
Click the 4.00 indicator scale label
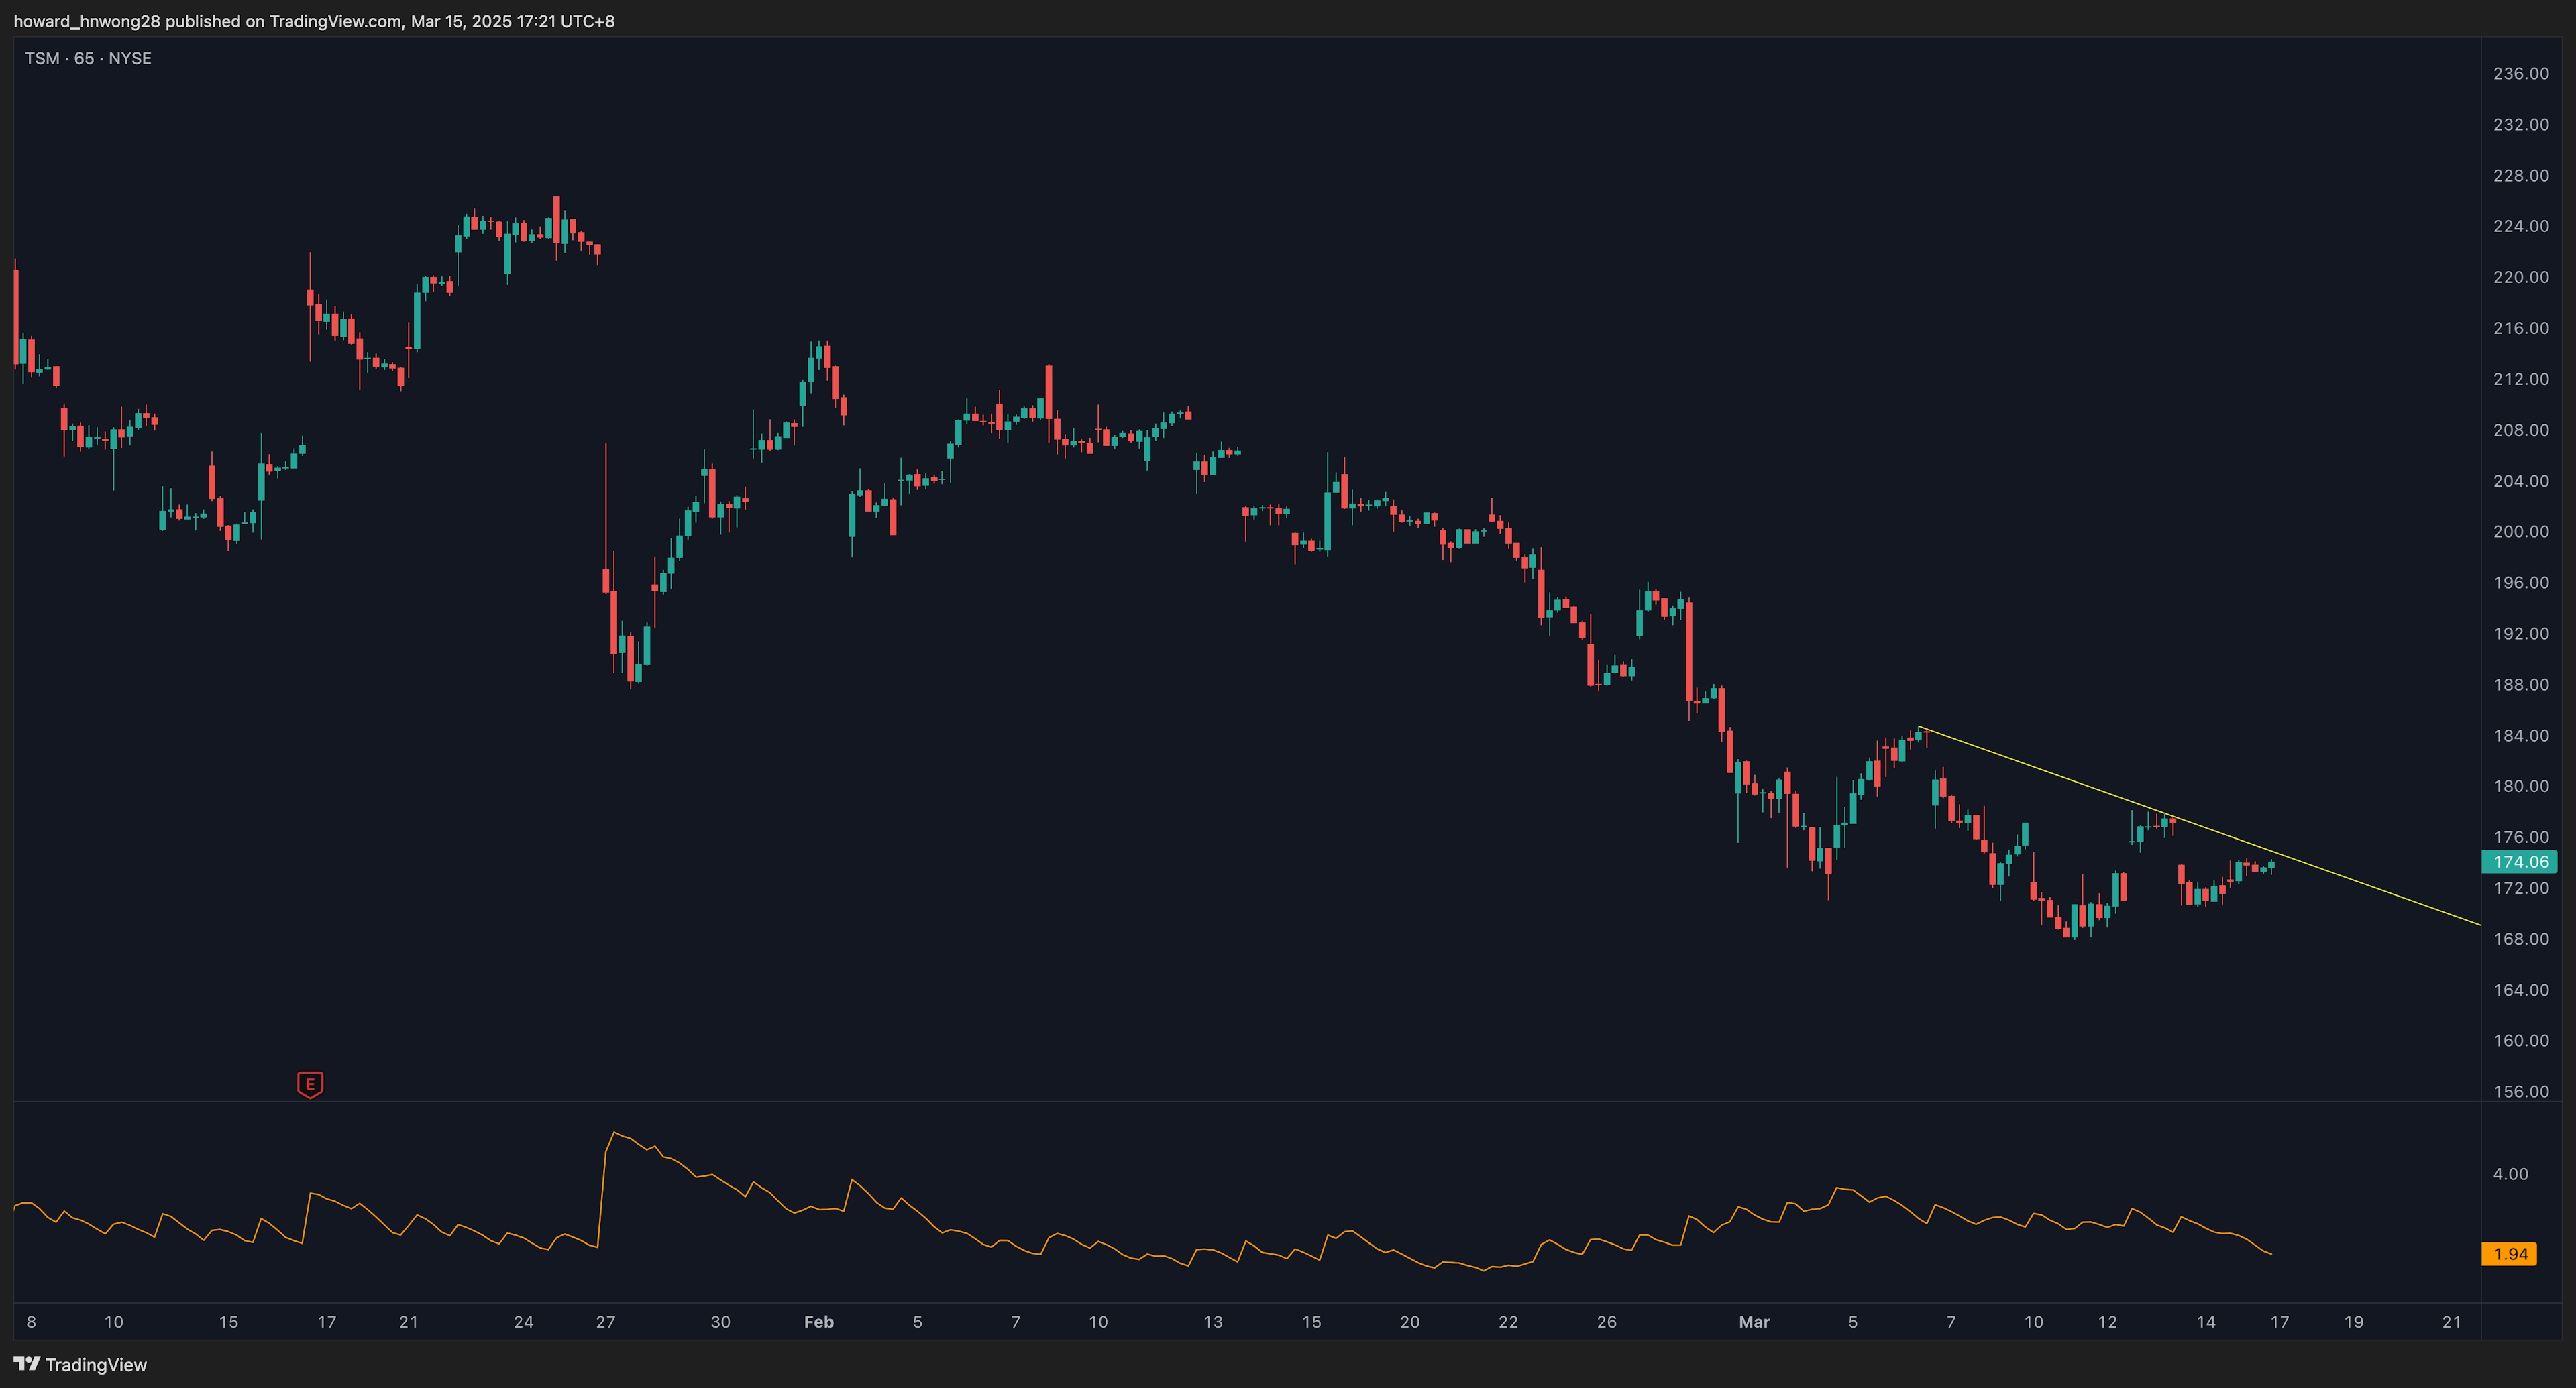2510,1174
